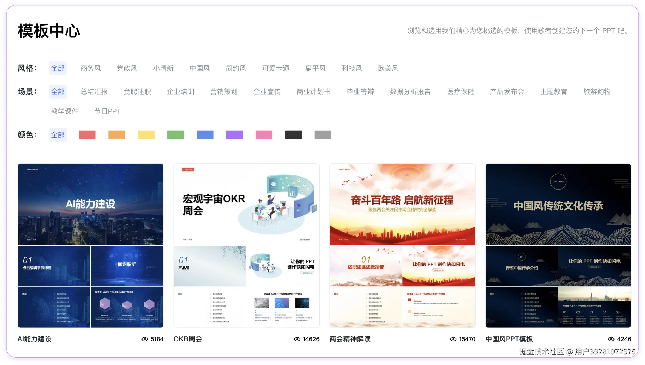Filter by 商务风 style
645x365 pixels.
(91, 68)
